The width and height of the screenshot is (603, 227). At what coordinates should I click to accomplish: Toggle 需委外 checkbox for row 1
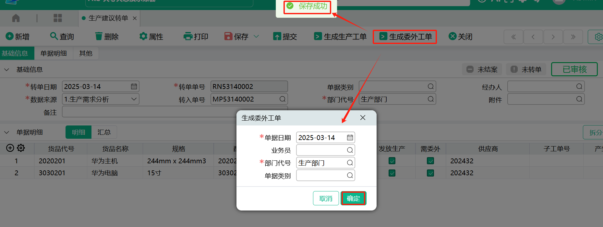coord(430,161)
